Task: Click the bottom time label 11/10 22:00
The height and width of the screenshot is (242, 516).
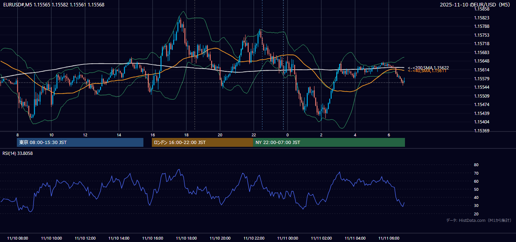Action: pos(254,238)
